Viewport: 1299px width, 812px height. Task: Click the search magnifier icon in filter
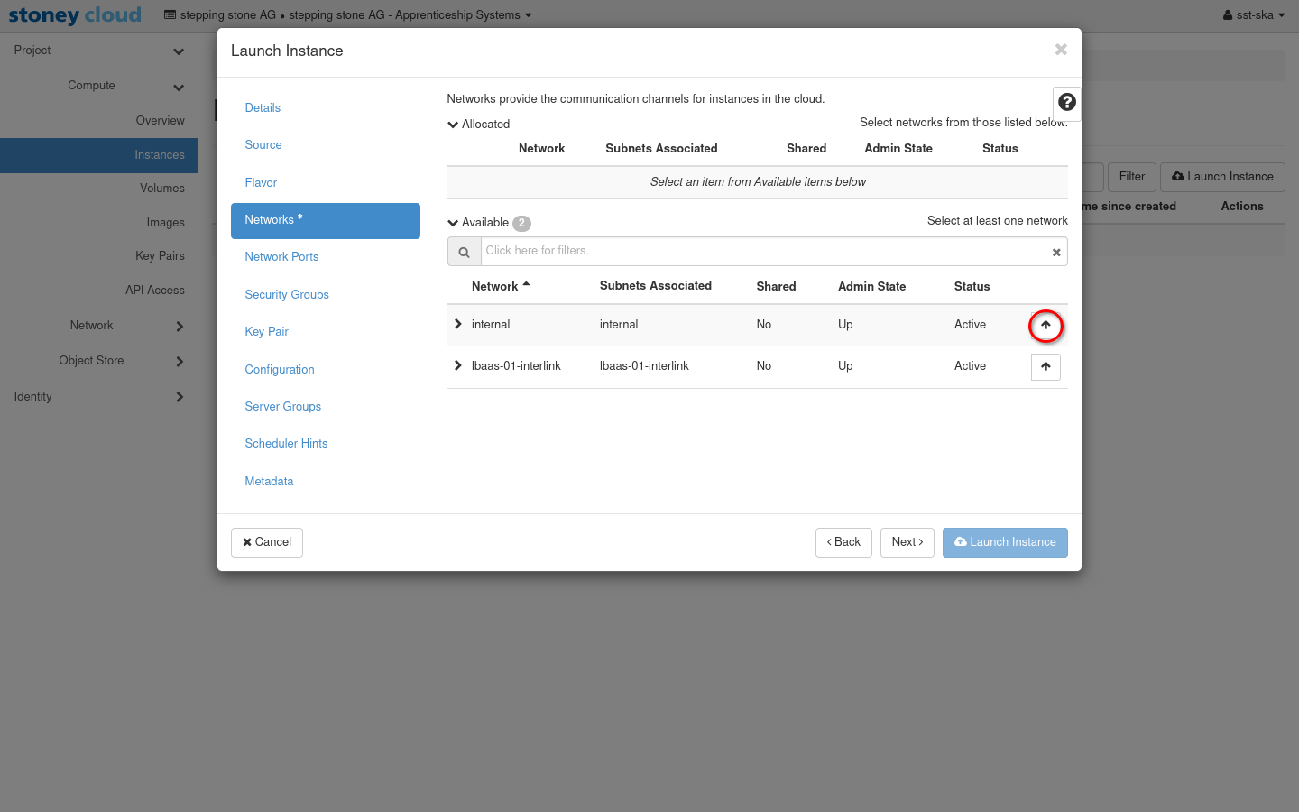(x=464, y=253)
